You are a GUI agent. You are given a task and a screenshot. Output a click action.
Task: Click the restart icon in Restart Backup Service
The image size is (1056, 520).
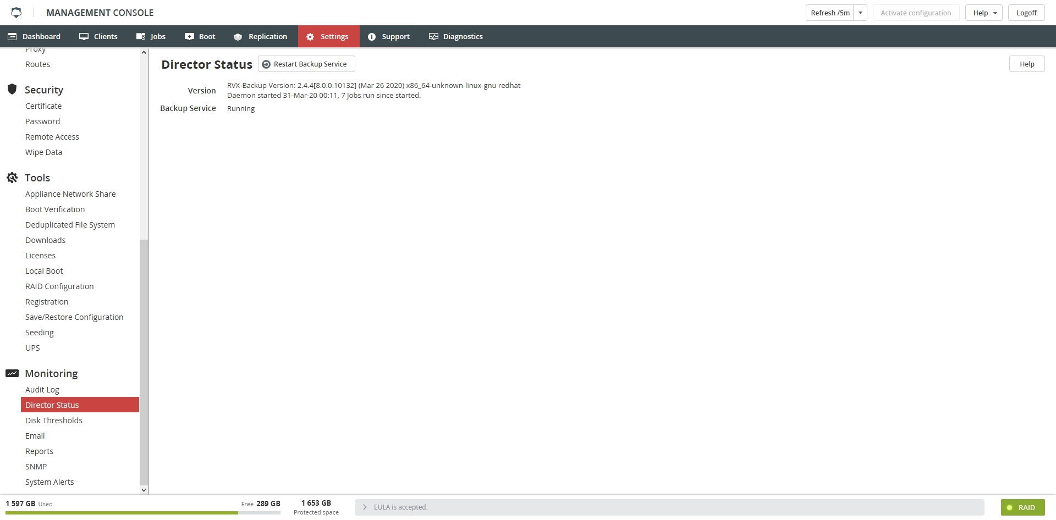point(266,64)
